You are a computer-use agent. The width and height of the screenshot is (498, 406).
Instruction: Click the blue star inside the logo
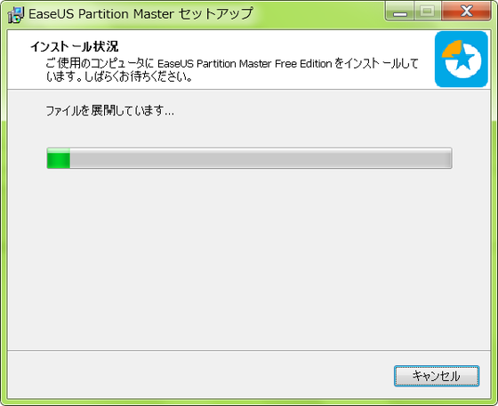click(x=462, y=58)
